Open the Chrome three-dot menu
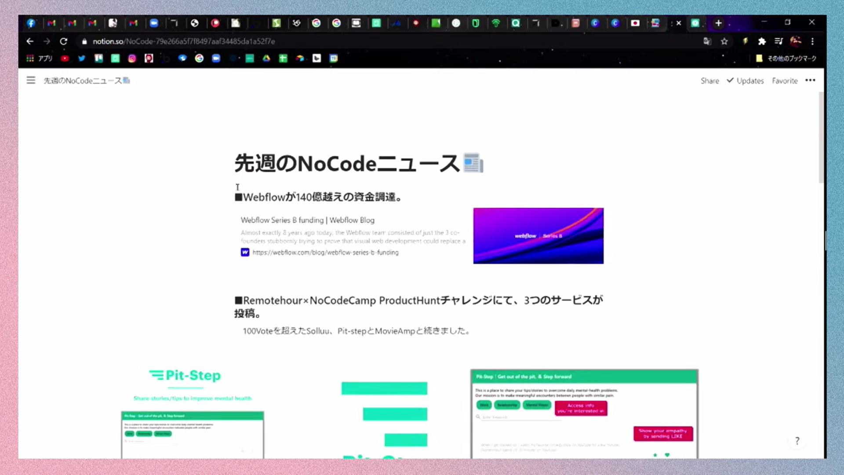Viewport: 844px width, 475px height. (x=812, y=41)
